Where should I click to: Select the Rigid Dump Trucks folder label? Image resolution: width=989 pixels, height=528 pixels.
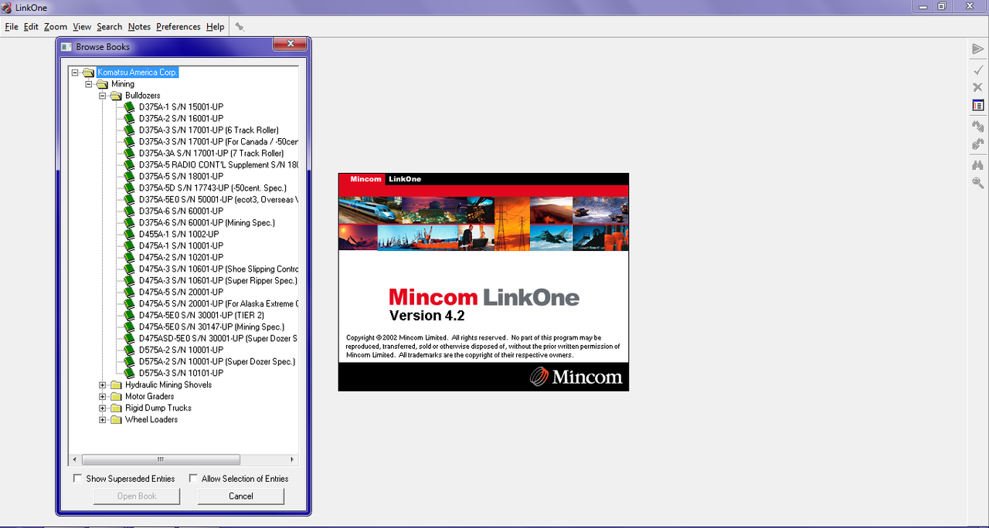click(158, 408)
